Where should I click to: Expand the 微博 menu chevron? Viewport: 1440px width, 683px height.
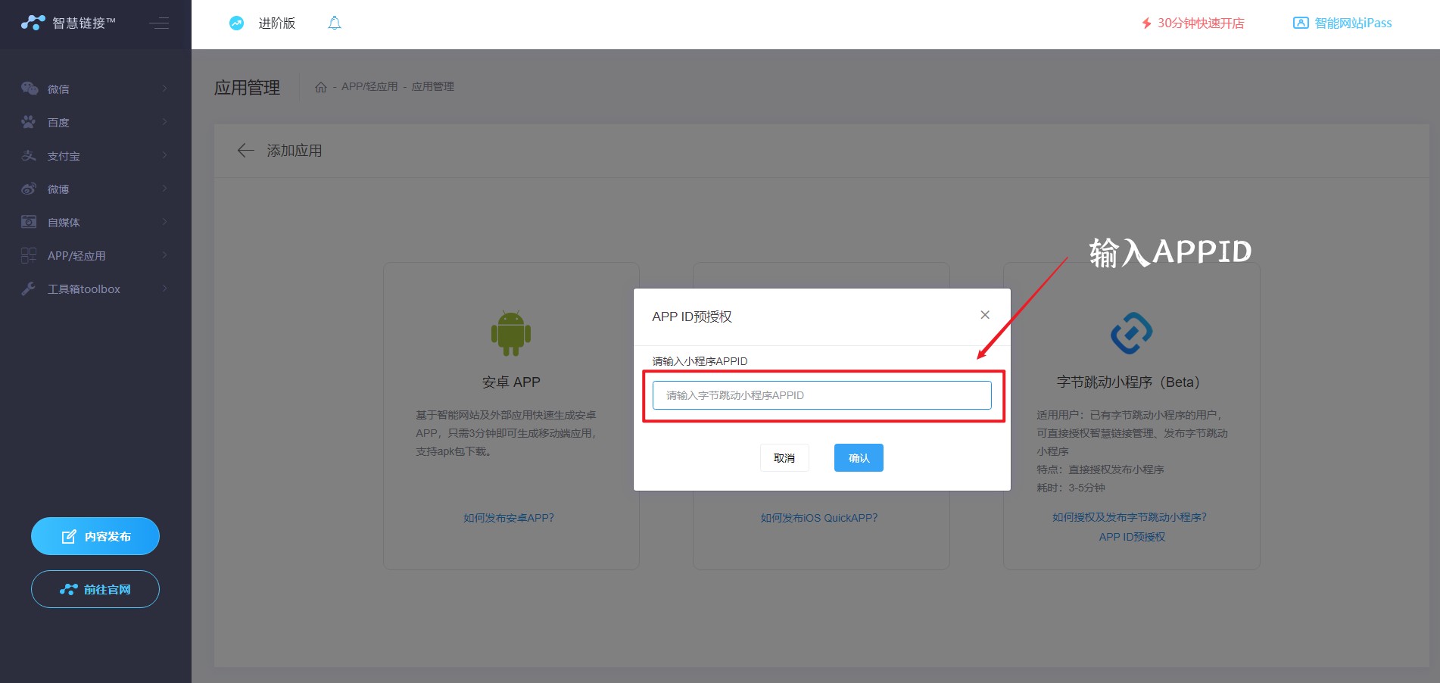[164, 189]
